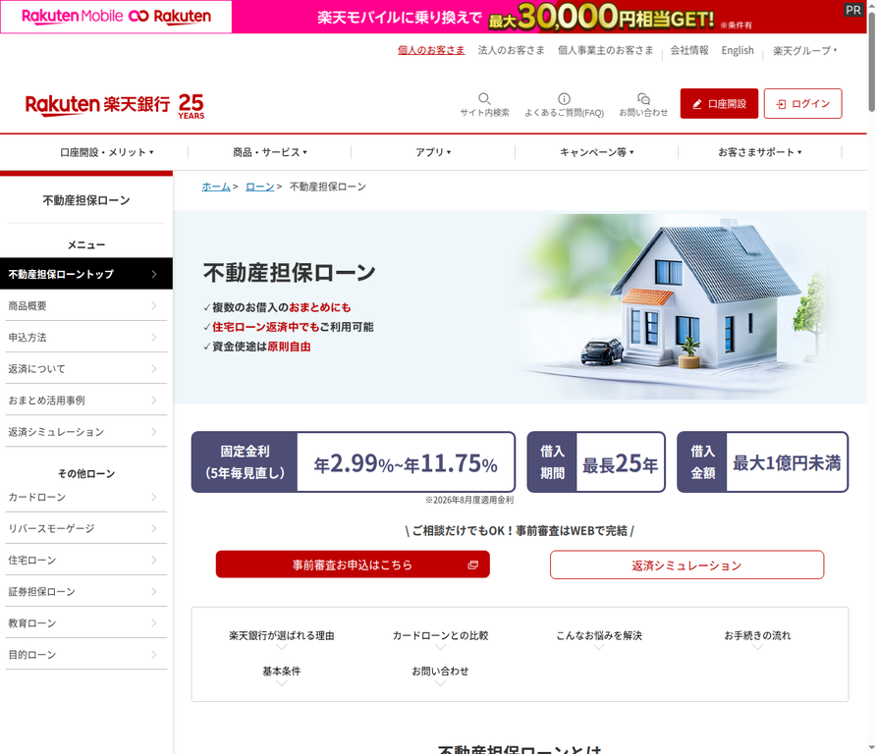
Task: Open the FAQ info icon
Action: [564, 99]
